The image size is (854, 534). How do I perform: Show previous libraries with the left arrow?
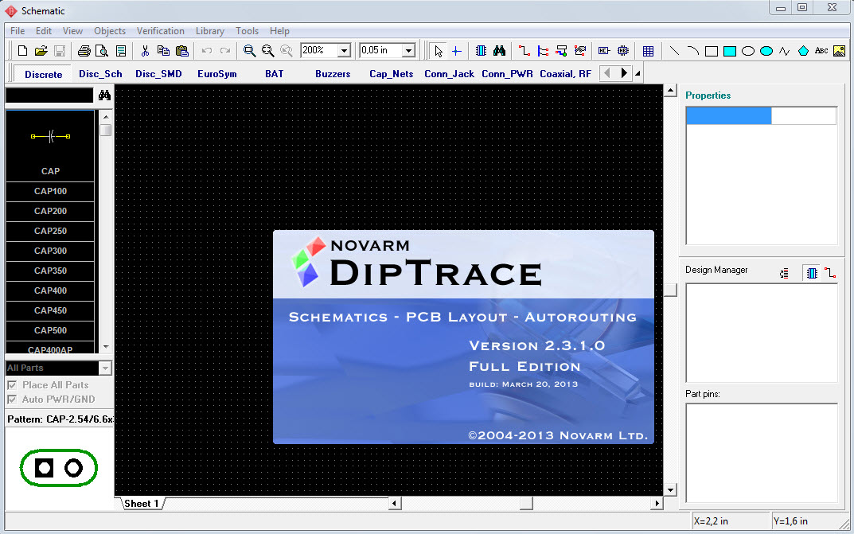coord(607,73)
